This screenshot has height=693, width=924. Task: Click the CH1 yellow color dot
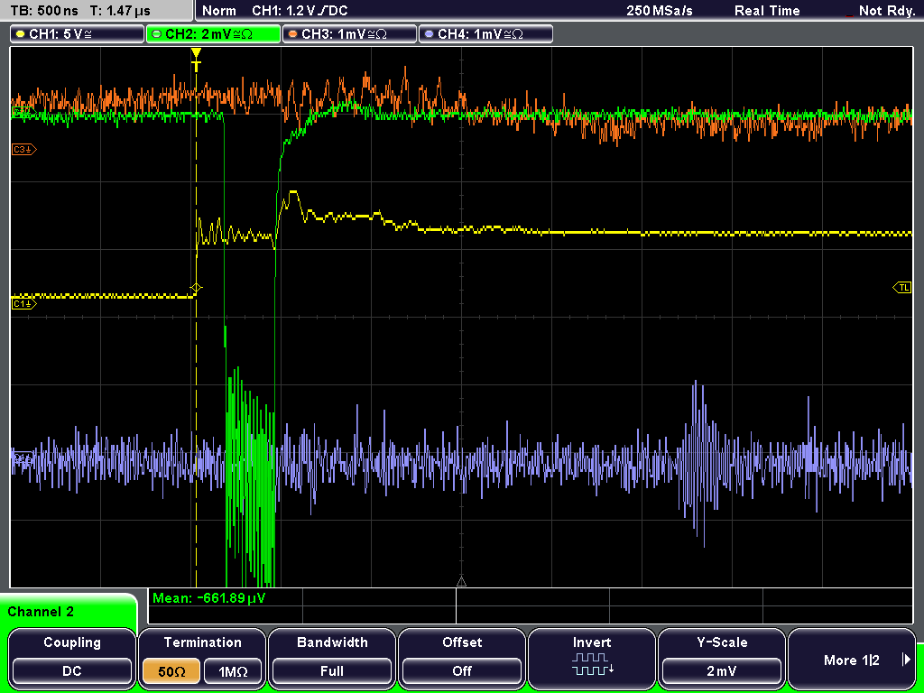pos(21,34)
